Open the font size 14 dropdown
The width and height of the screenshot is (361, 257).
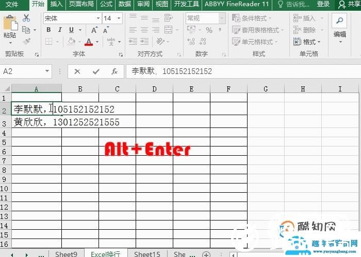click(119, 18)
